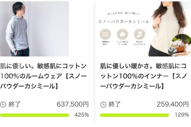This screenshot has width=191, height=127.
Task: Open the cotton 100% inner project title
Action: [143, 76]
